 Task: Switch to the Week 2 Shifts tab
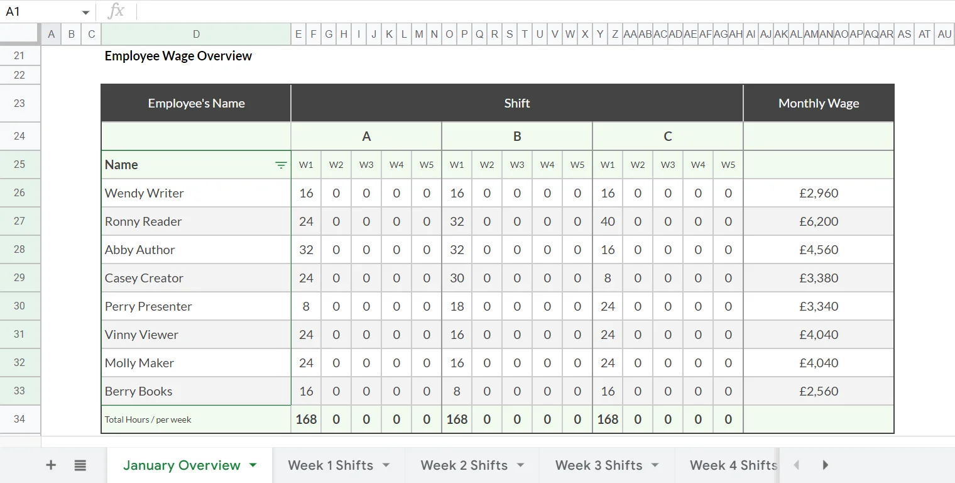[x=464, y=465]
